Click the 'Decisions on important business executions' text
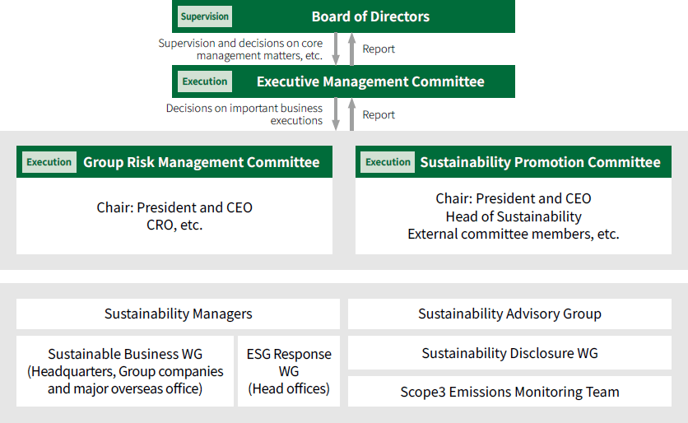Screen dimensions: 688x423 click(x=244, y=114)
